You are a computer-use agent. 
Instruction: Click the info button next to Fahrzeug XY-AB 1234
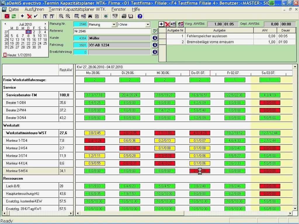click(x=155, y=45)
